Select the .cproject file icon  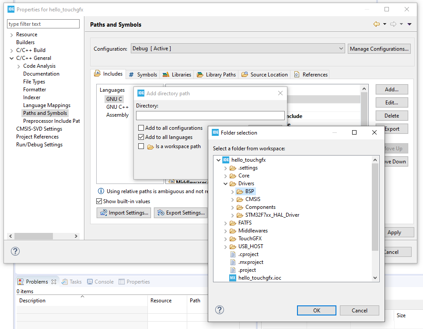233,254
